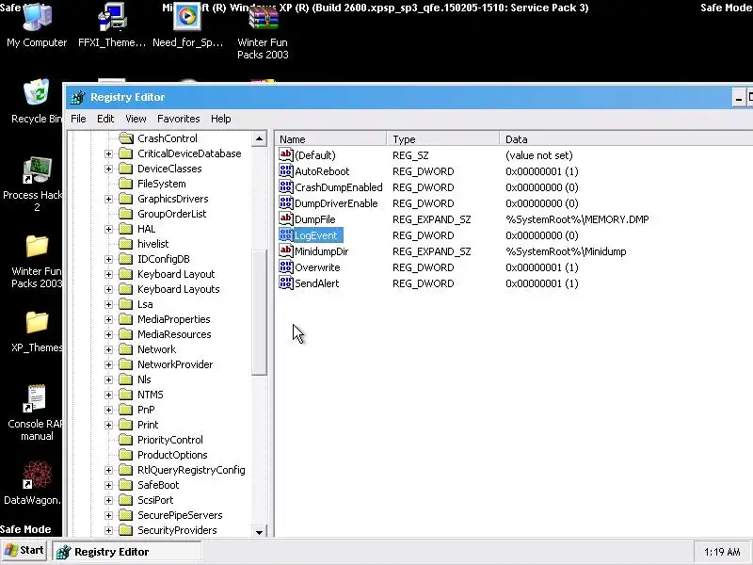Viewport: 753px width, 565px height.
Task: Select the RtlQueryRegistryConfig tree key
Action: [x=191, y=470]
